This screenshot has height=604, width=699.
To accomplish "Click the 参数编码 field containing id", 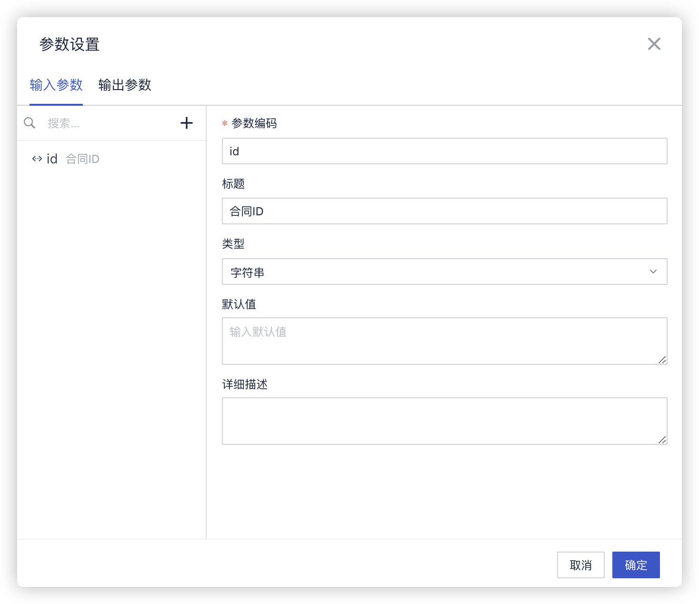I will click(x=444, y=151).
